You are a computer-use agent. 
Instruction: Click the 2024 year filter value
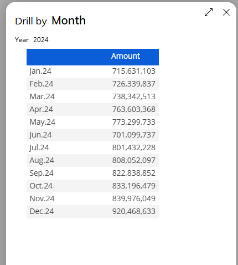[x=41, y=40]
